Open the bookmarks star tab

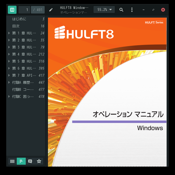(x=39, y=161)
